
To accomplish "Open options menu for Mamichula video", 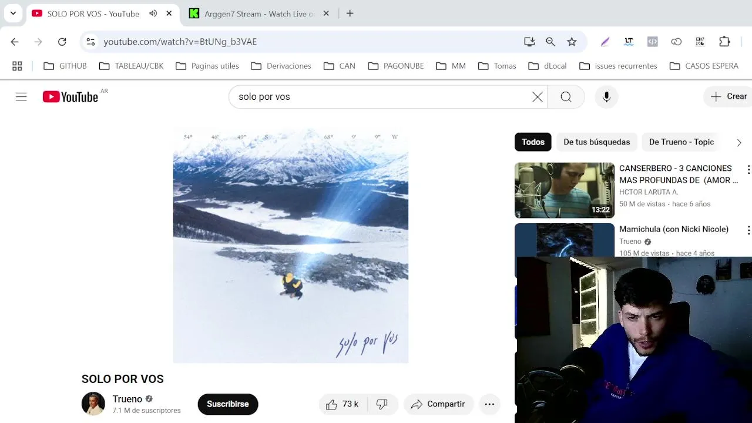I will coord(748,230).
